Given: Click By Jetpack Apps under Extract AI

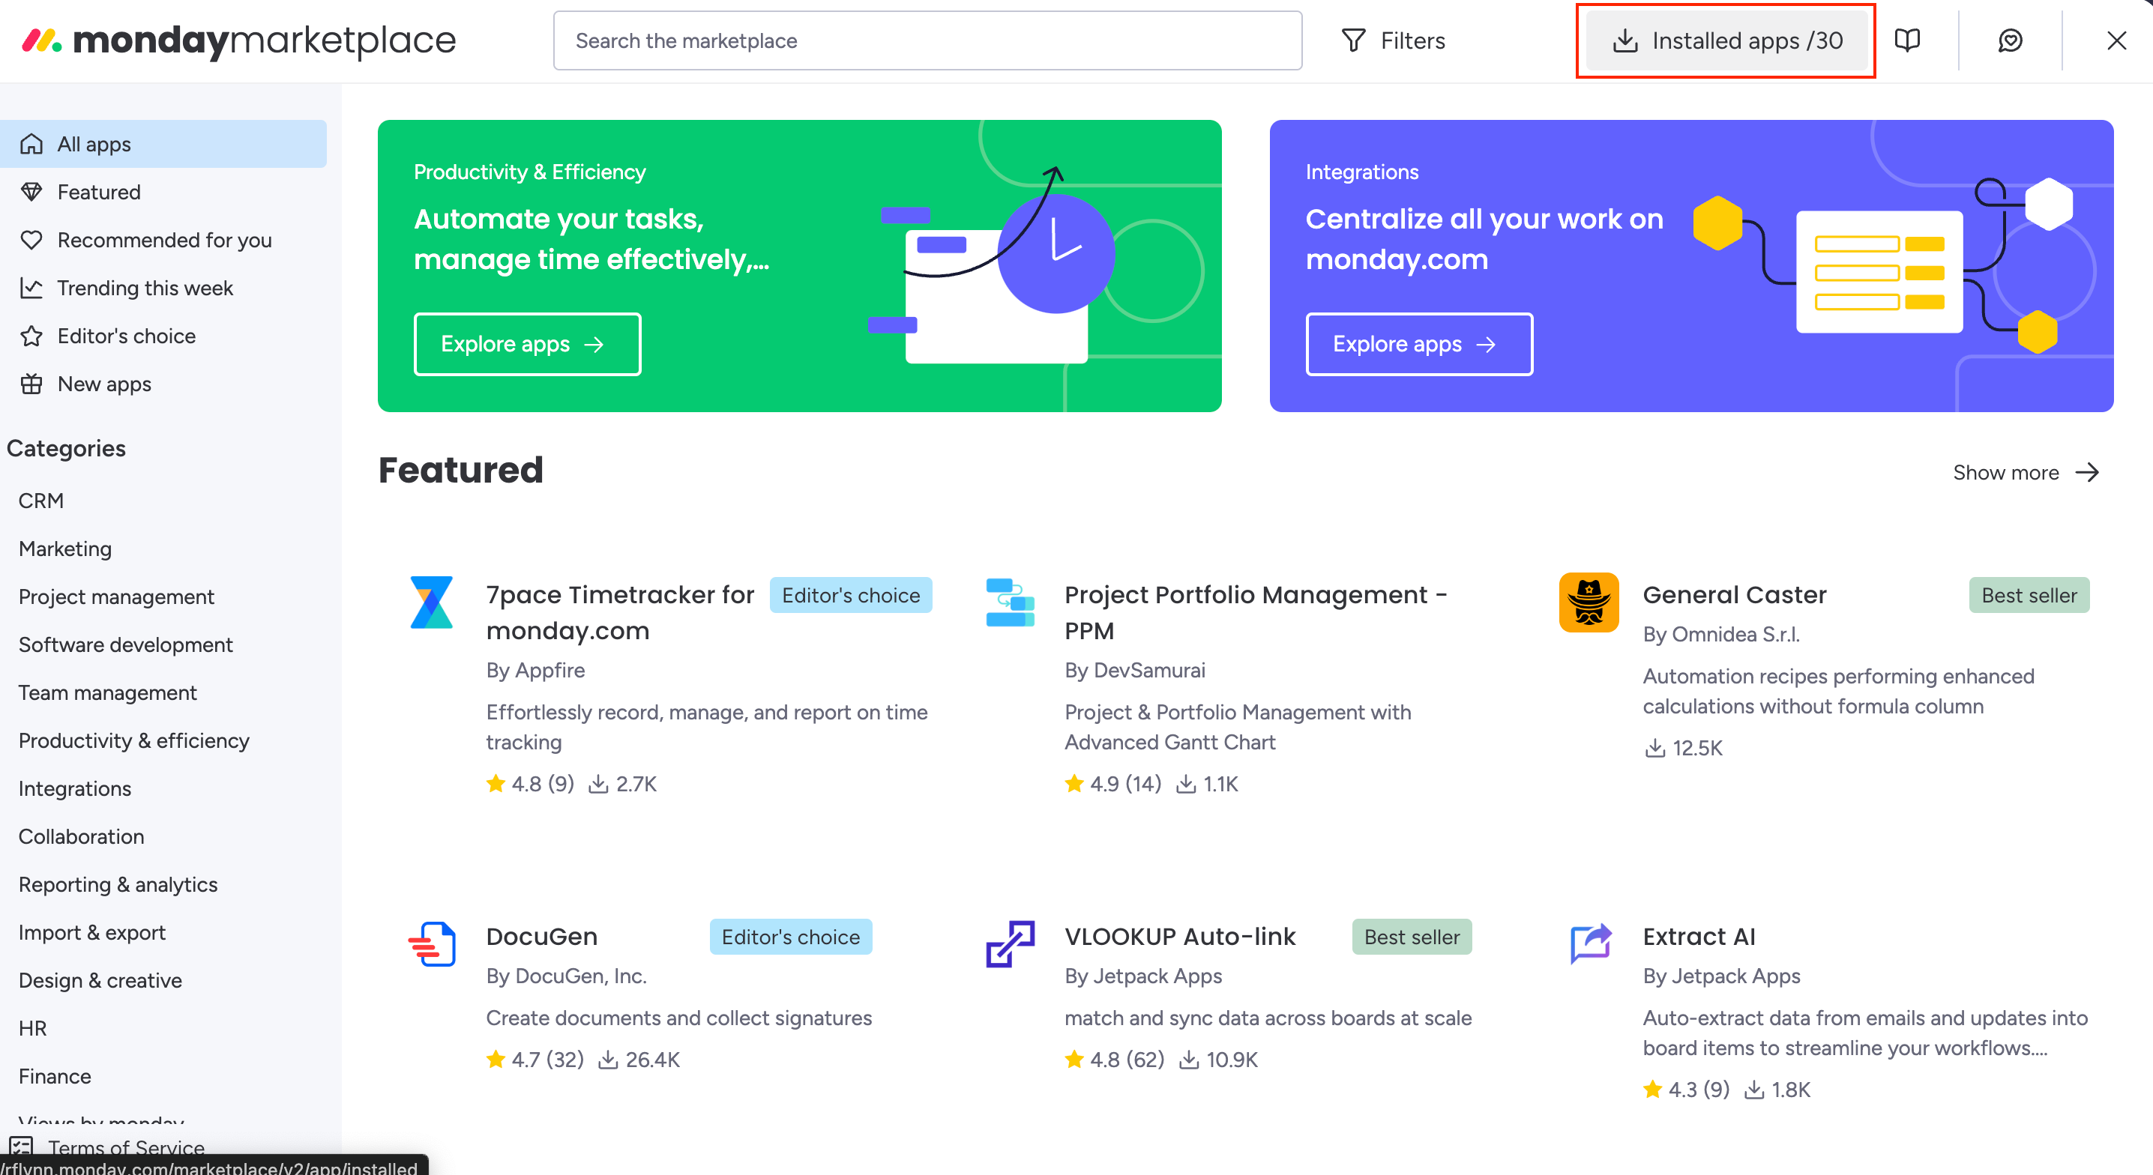Looking at the screenshot, I should [1721, 976].
